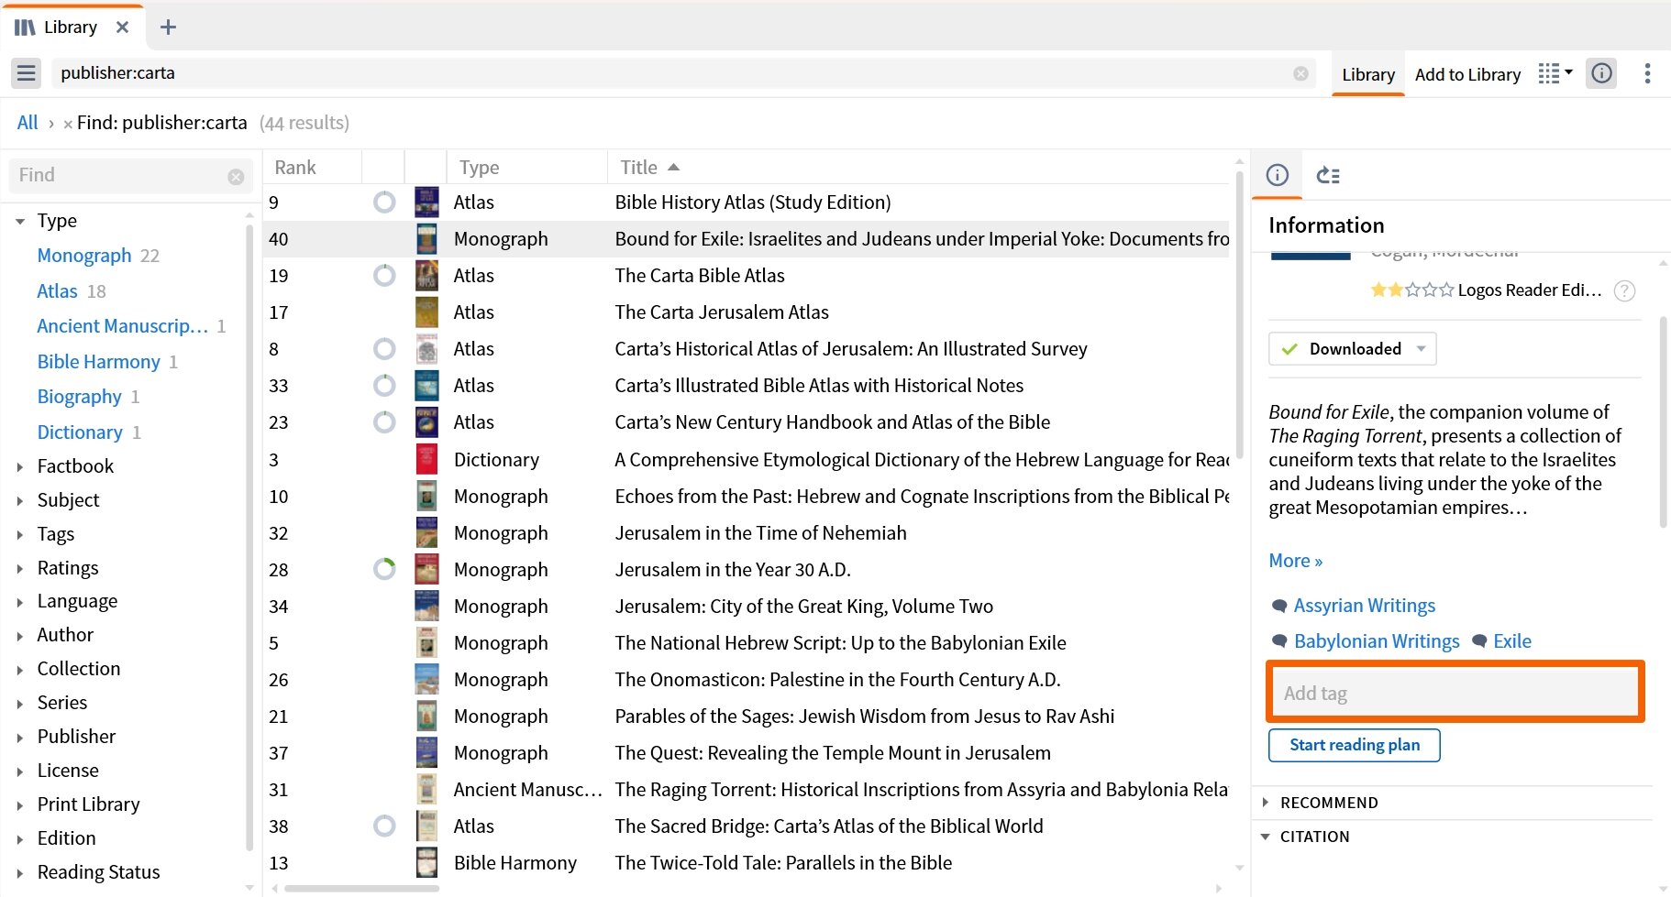Click the Dictionary cover icon for Etymological Dictionary

(x=426, y=460)
